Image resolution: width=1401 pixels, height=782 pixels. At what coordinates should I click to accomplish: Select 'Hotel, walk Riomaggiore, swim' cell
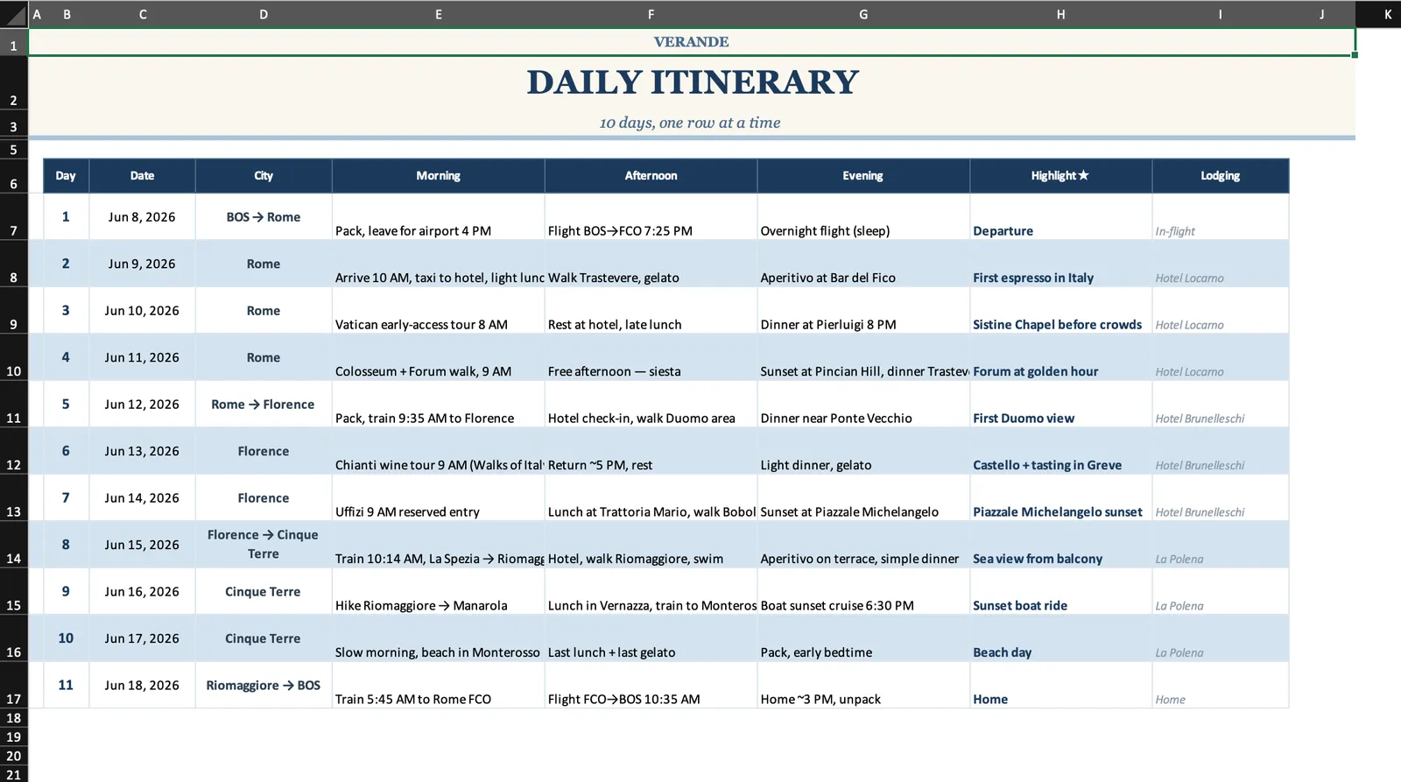tap(651, 545)
